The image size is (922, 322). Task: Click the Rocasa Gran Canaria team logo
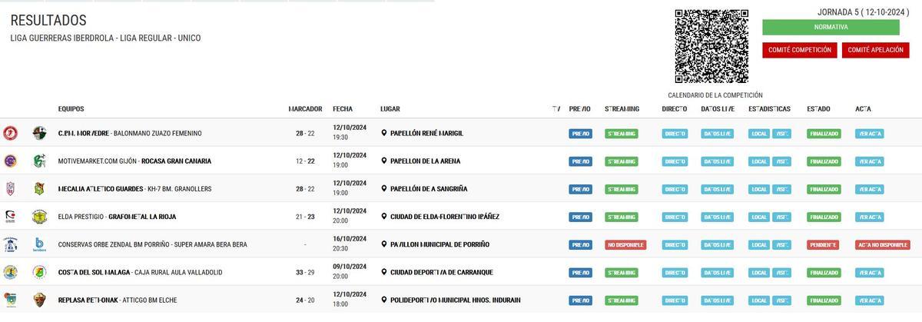[39, 161]
